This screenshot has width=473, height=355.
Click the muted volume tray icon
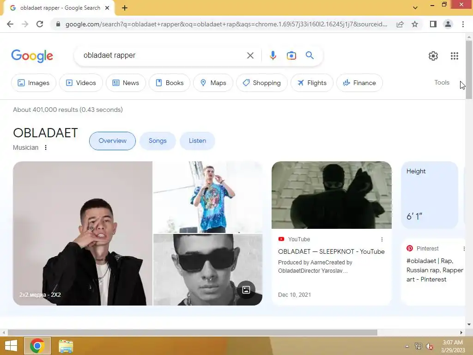(x=430, y=346)
